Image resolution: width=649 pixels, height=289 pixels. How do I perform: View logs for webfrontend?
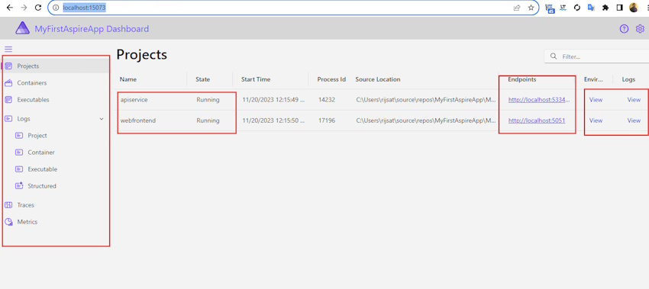pyautogui.click(x=634, y=120)
